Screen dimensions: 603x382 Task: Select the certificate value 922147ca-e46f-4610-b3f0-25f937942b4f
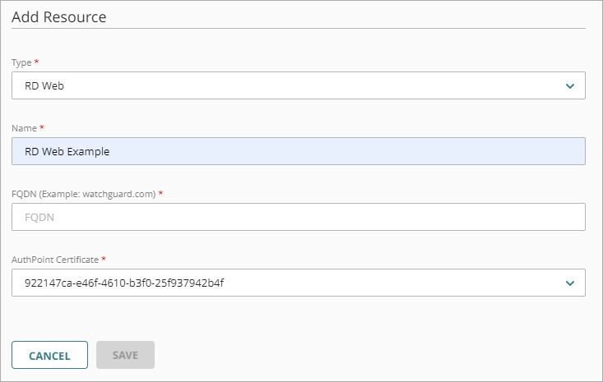pos(125,283)
